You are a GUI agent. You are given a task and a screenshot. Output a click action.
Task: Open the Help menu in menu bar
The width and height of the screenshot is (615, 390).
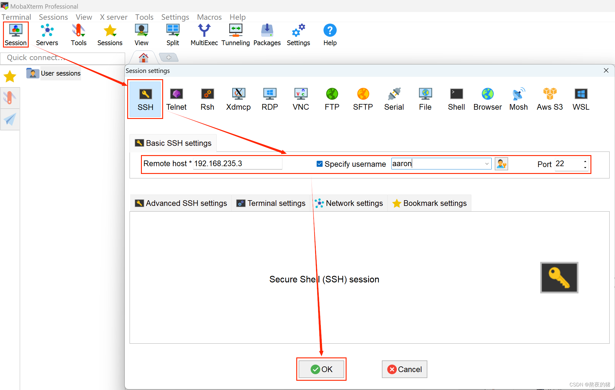point(238,17)
